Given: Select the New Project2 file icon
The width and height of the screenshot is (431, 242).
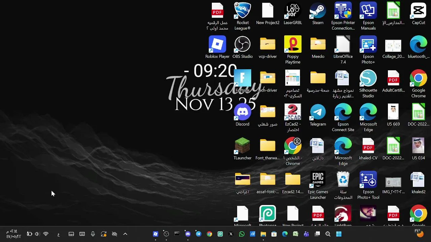Looking at the screenshot, I should point(268,13).
